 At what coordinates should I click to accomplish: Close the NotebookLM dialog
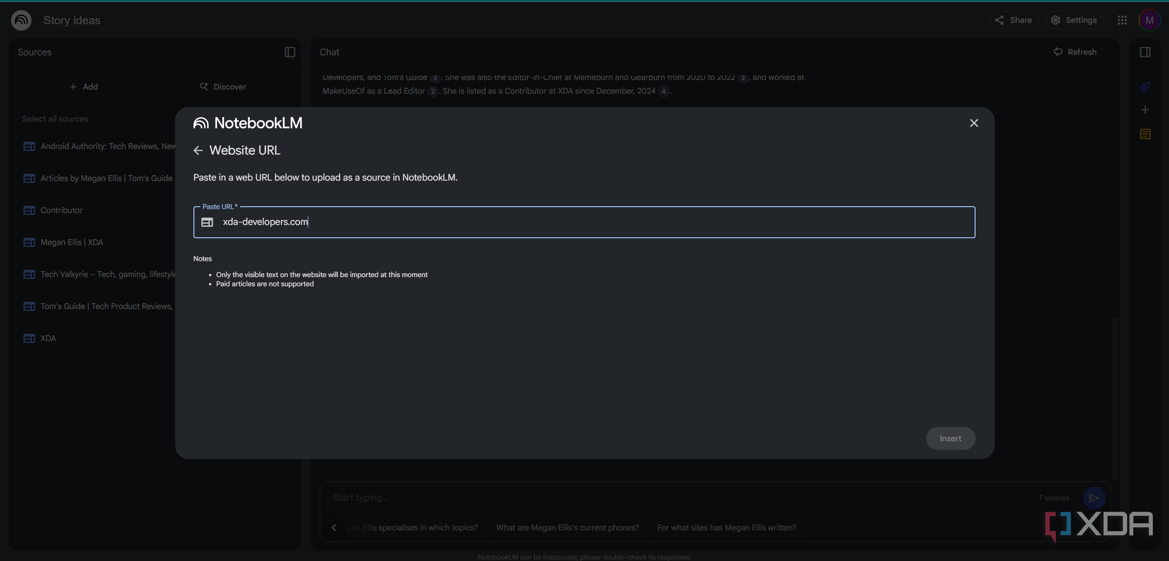point(974,123)
